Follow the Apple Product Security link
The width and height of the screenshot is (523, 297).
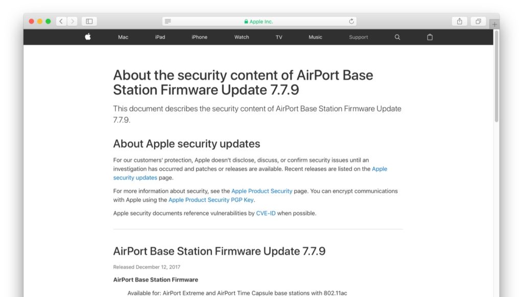coord(262,191)
